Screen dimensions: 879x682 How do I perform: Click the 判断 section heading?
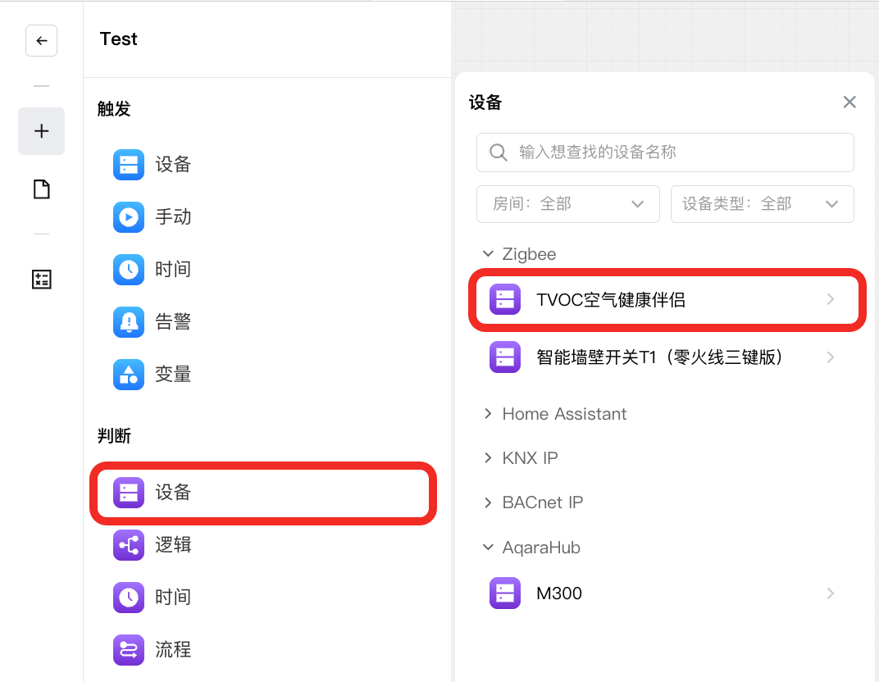114,435
